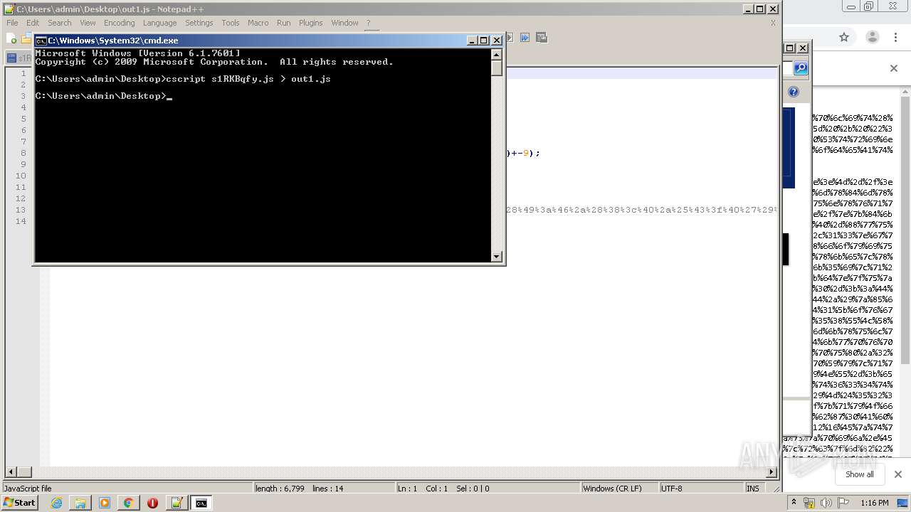Viewport: 911px width, 512px height.
Task: Open Windows Explorer folder taskbar icon
Action: [80, 503]
